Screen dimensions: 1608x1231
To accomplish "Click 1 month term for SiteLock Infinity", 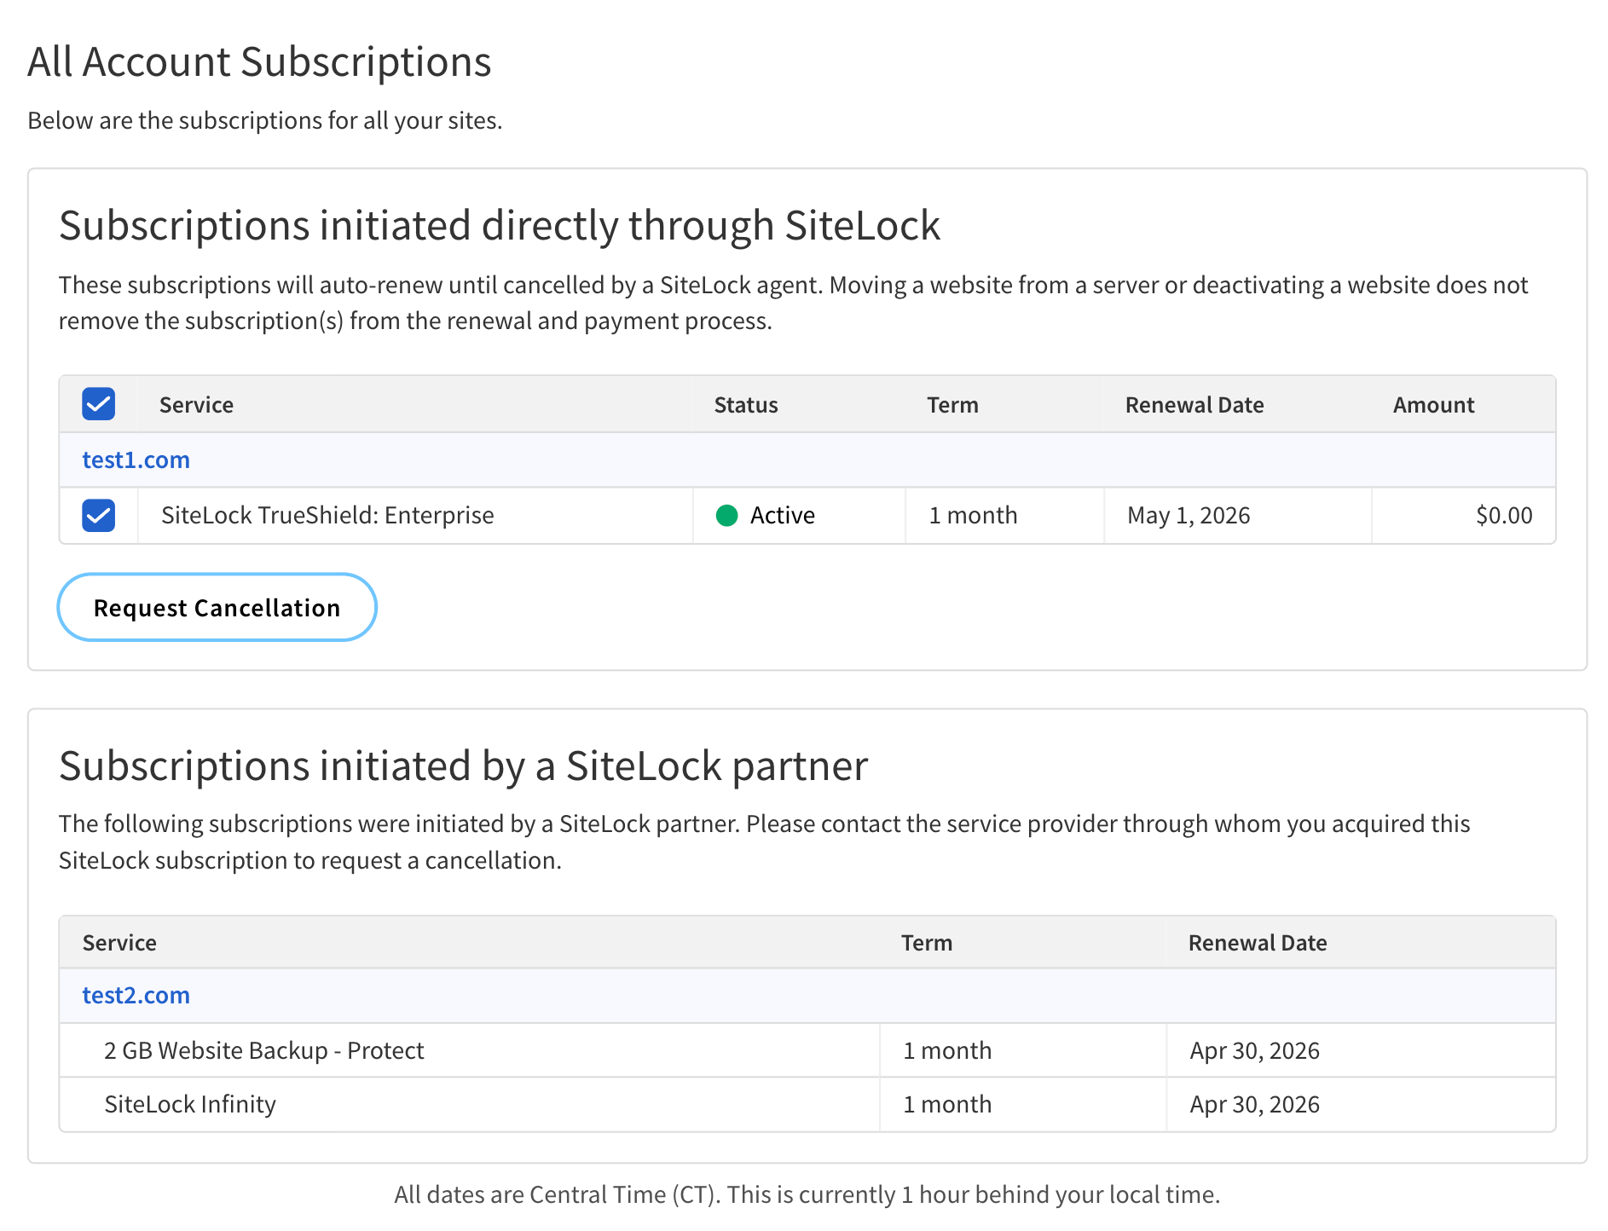I will (947, 1104).
